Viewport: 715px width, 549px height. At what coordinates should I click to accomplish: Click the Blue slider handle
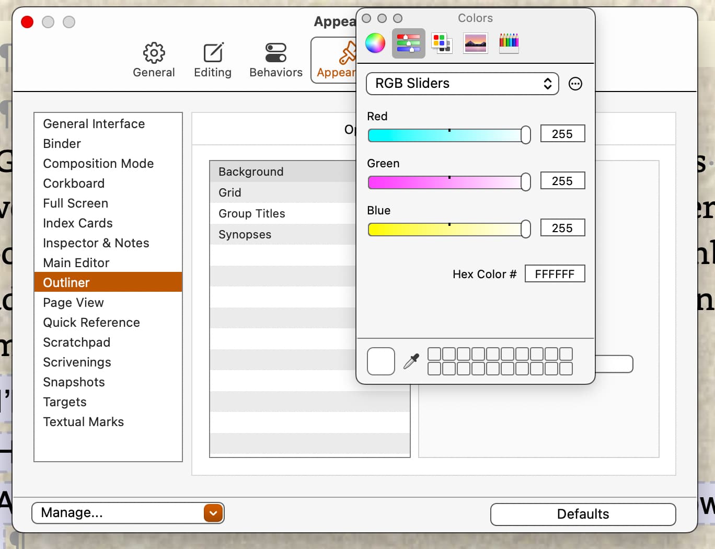pos(526,229)
